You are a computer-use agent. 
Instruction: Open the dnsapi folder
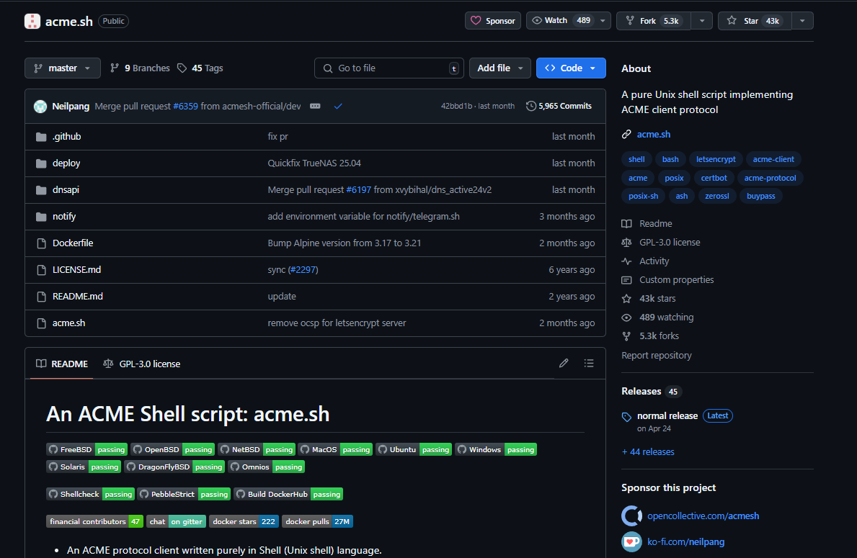66,190
